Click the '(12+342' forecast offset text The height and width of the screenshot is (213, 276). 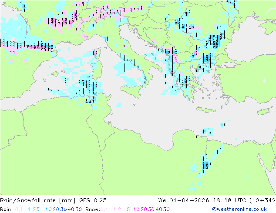click(263, 200)
